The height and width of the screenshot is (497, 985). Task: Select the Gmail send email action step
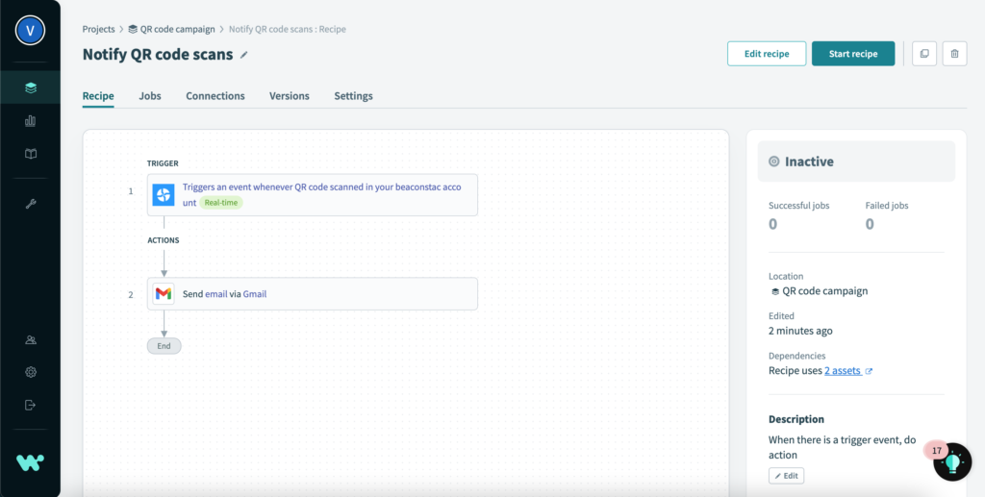[313, 293]
